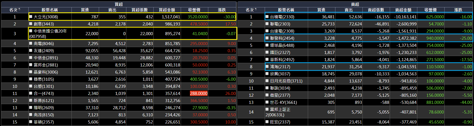Tick the 穩懋(3105) checkbox
The image size is (474, 126).
31,79
